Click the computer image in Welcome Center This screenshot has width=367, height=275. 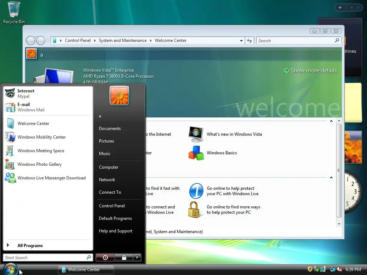[x=54, y=76]
